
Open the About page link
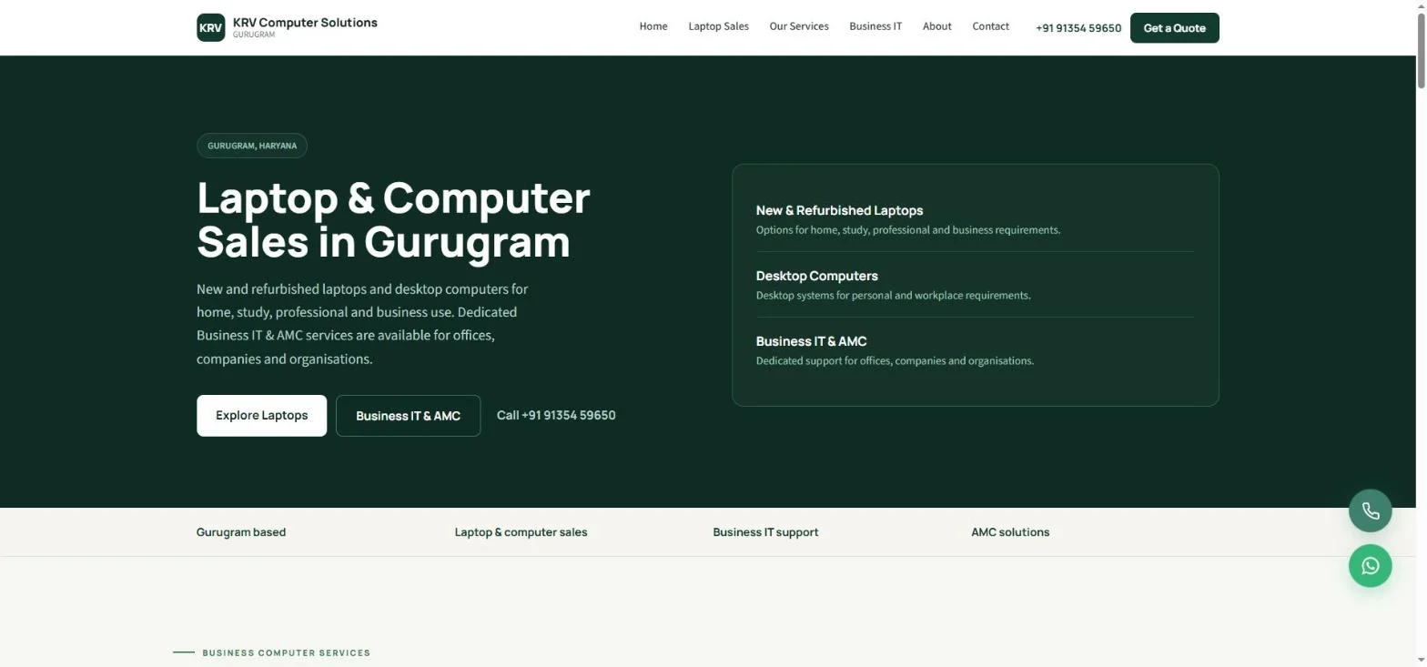[x=936, y=26]
